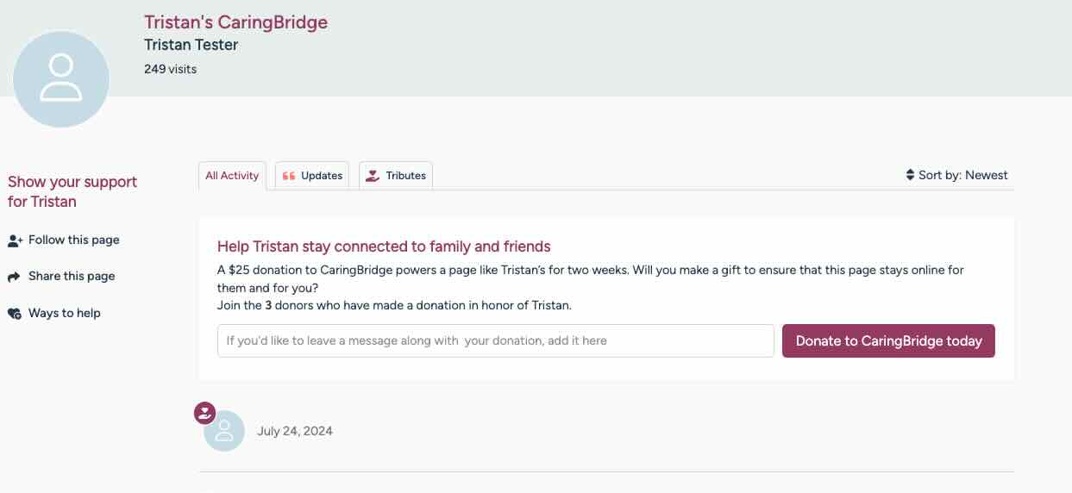1072x493 pixels.
Task: Click the Ways to help heart icon
Action: [x=15, y=314]
